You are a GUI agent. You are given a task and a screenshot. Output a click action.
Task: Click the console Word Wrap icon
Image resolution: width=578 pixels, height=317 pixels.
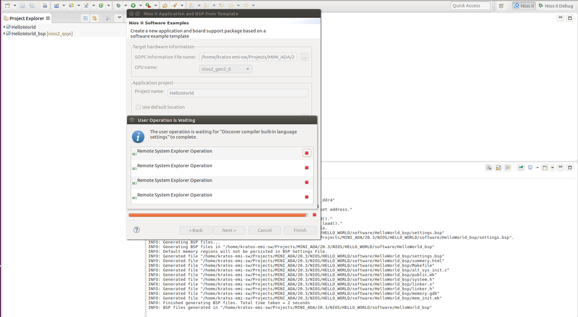tap(508, 167)
